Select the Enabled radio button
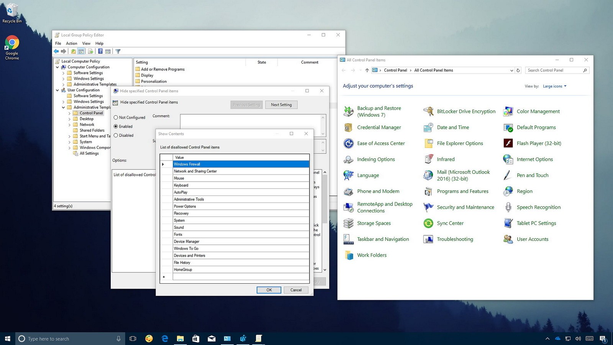Image resolution: width=613 pixels, height=345 pixels. click(x=116, y=127)
